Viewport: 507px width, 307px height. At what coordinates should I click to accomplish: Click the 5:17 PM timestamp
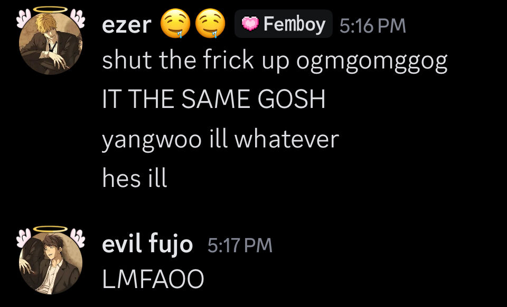pos(240,245)
